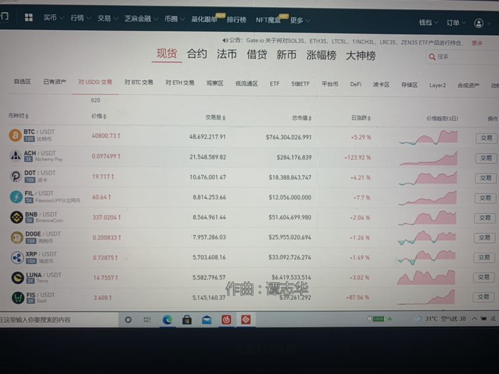
Task: Switch to 现货 spot tab
Action: coord(167,53)
